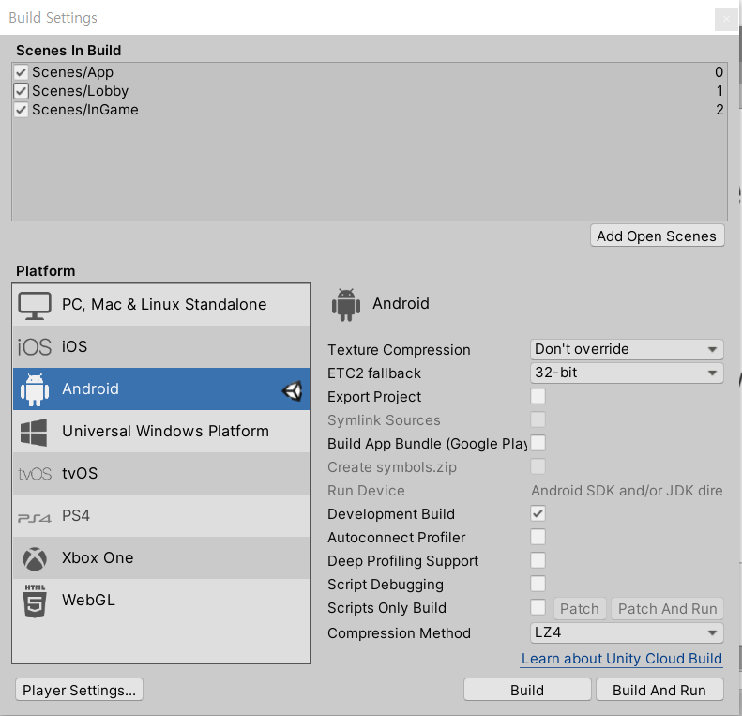
Task: Select the WebGL platform row
Action: 161,600
